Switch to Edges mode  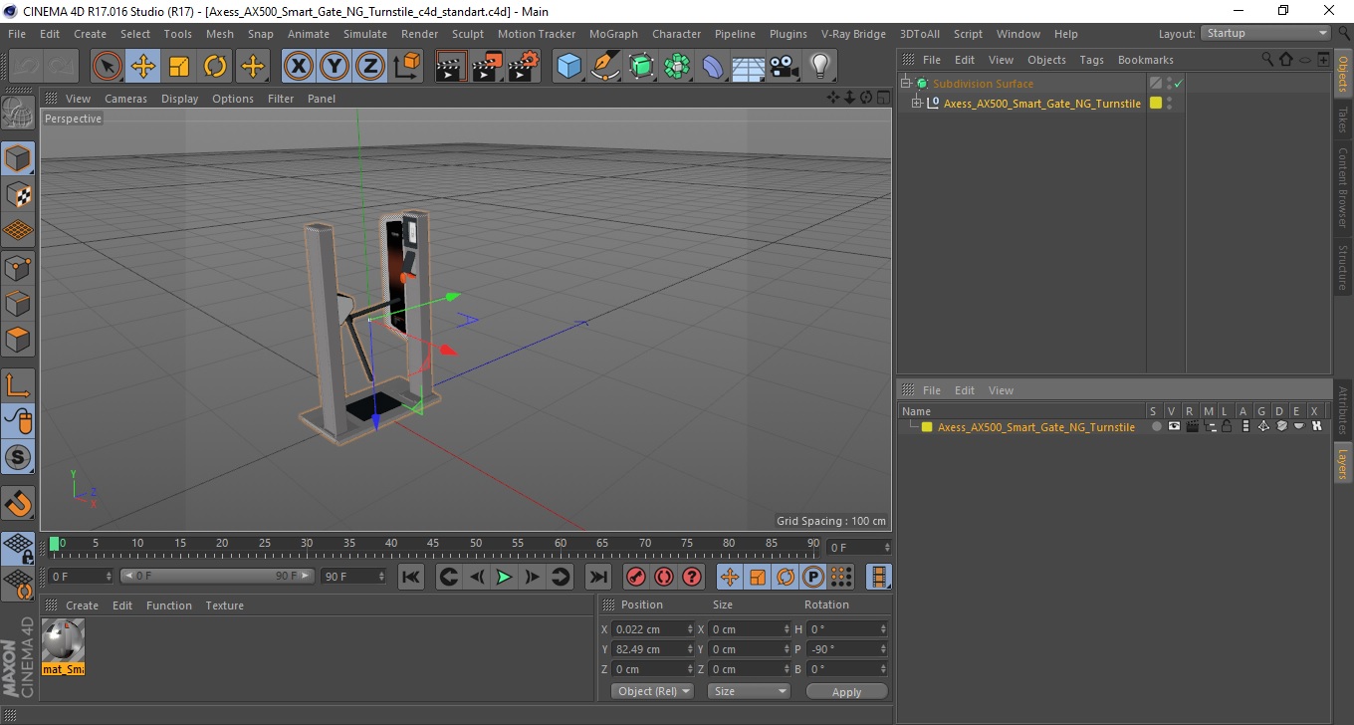tap(19, 303)
